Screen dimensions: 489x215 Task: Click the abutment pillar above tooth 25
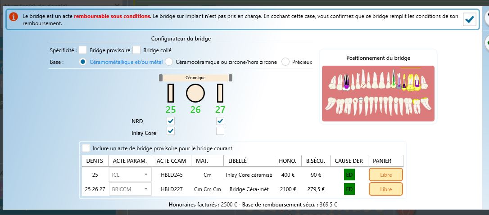[170, 93]
